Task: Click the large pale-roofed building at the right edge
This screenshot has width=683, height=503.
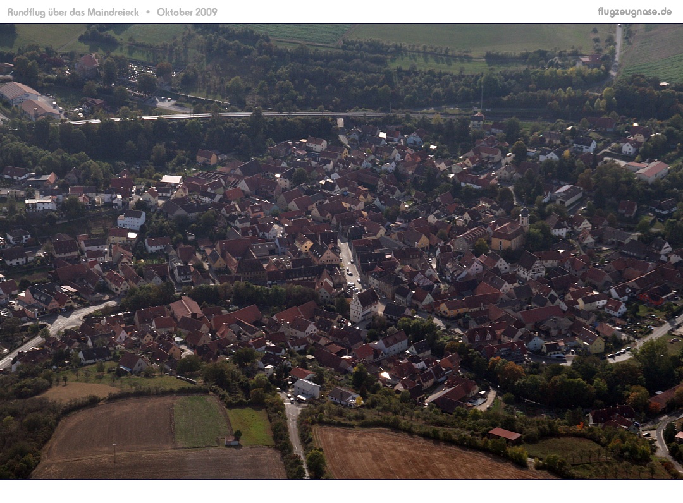Action: [x=651, y=171]
